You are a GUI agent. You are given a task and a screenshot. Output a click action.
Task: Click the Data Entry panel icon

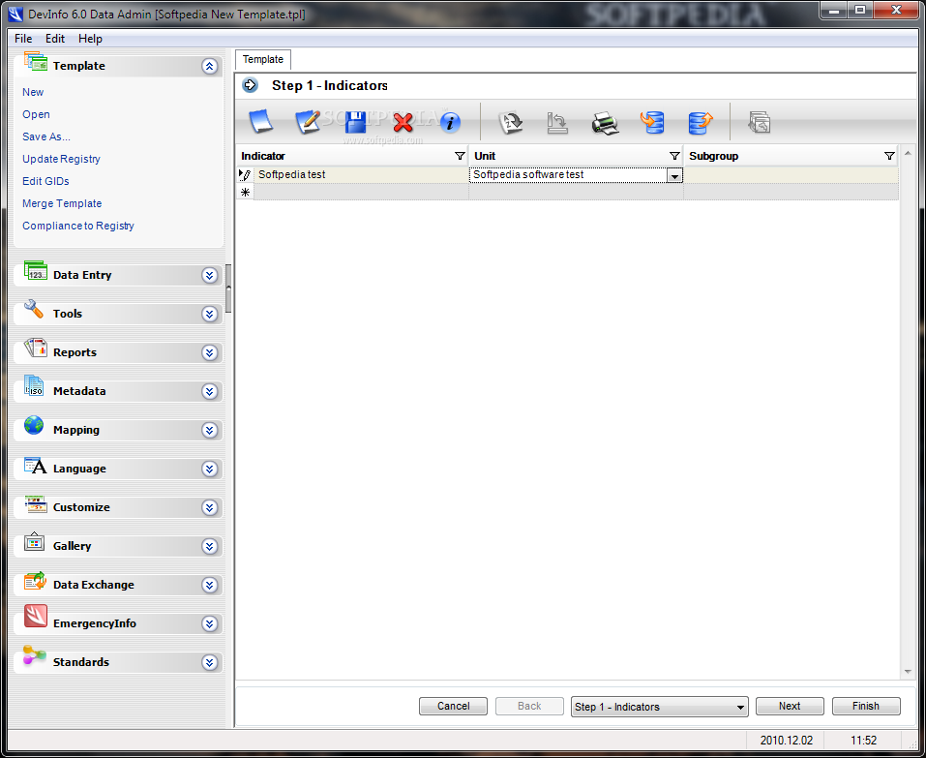[36, 271]
